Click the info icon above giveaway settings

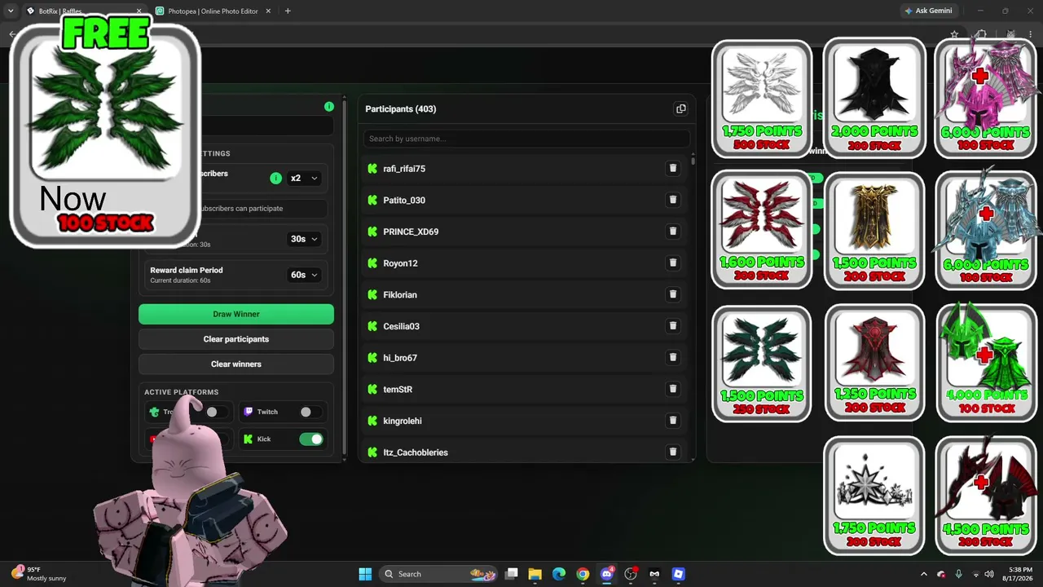[329, 107]
